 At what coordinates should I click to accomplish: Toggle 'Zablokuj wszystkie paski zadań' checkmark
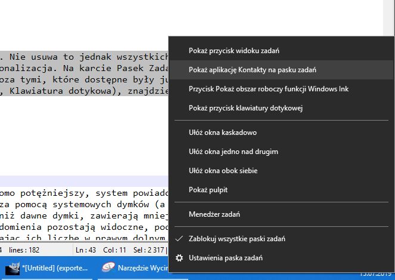tap(281, 239)
